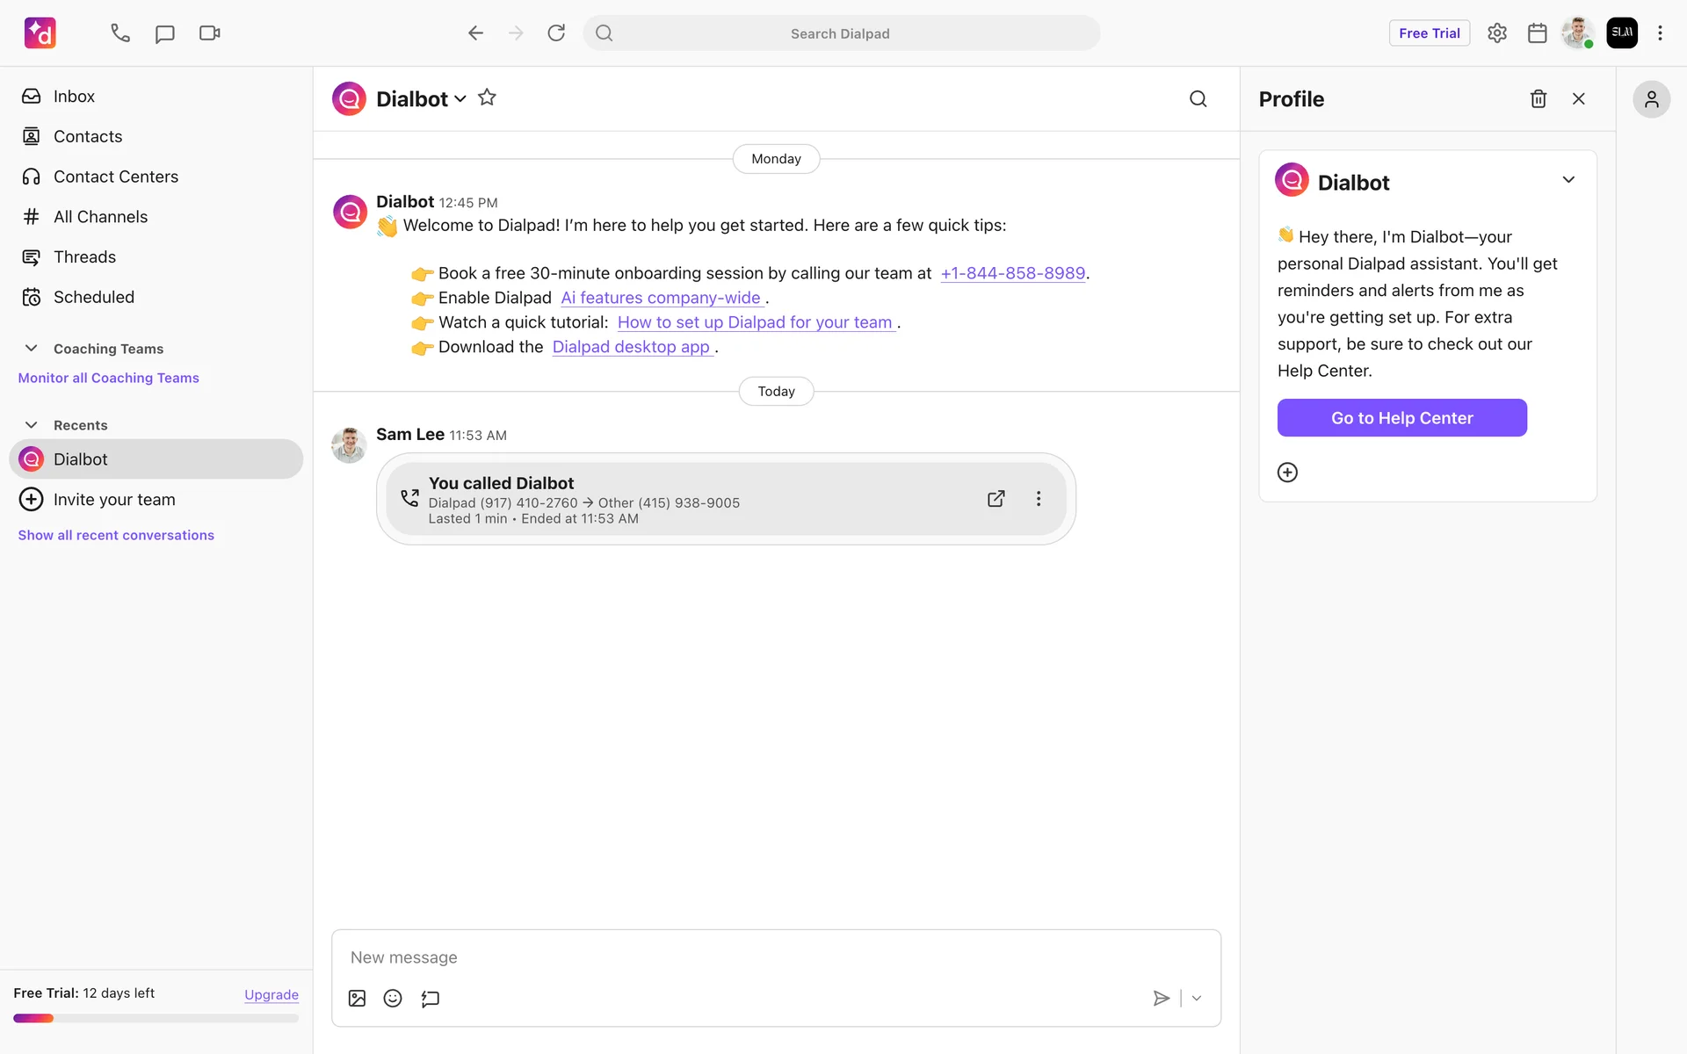The image size is (1687, 1054).
Task: Open Dialbot header name dropdown
Action: coord(460,99)
